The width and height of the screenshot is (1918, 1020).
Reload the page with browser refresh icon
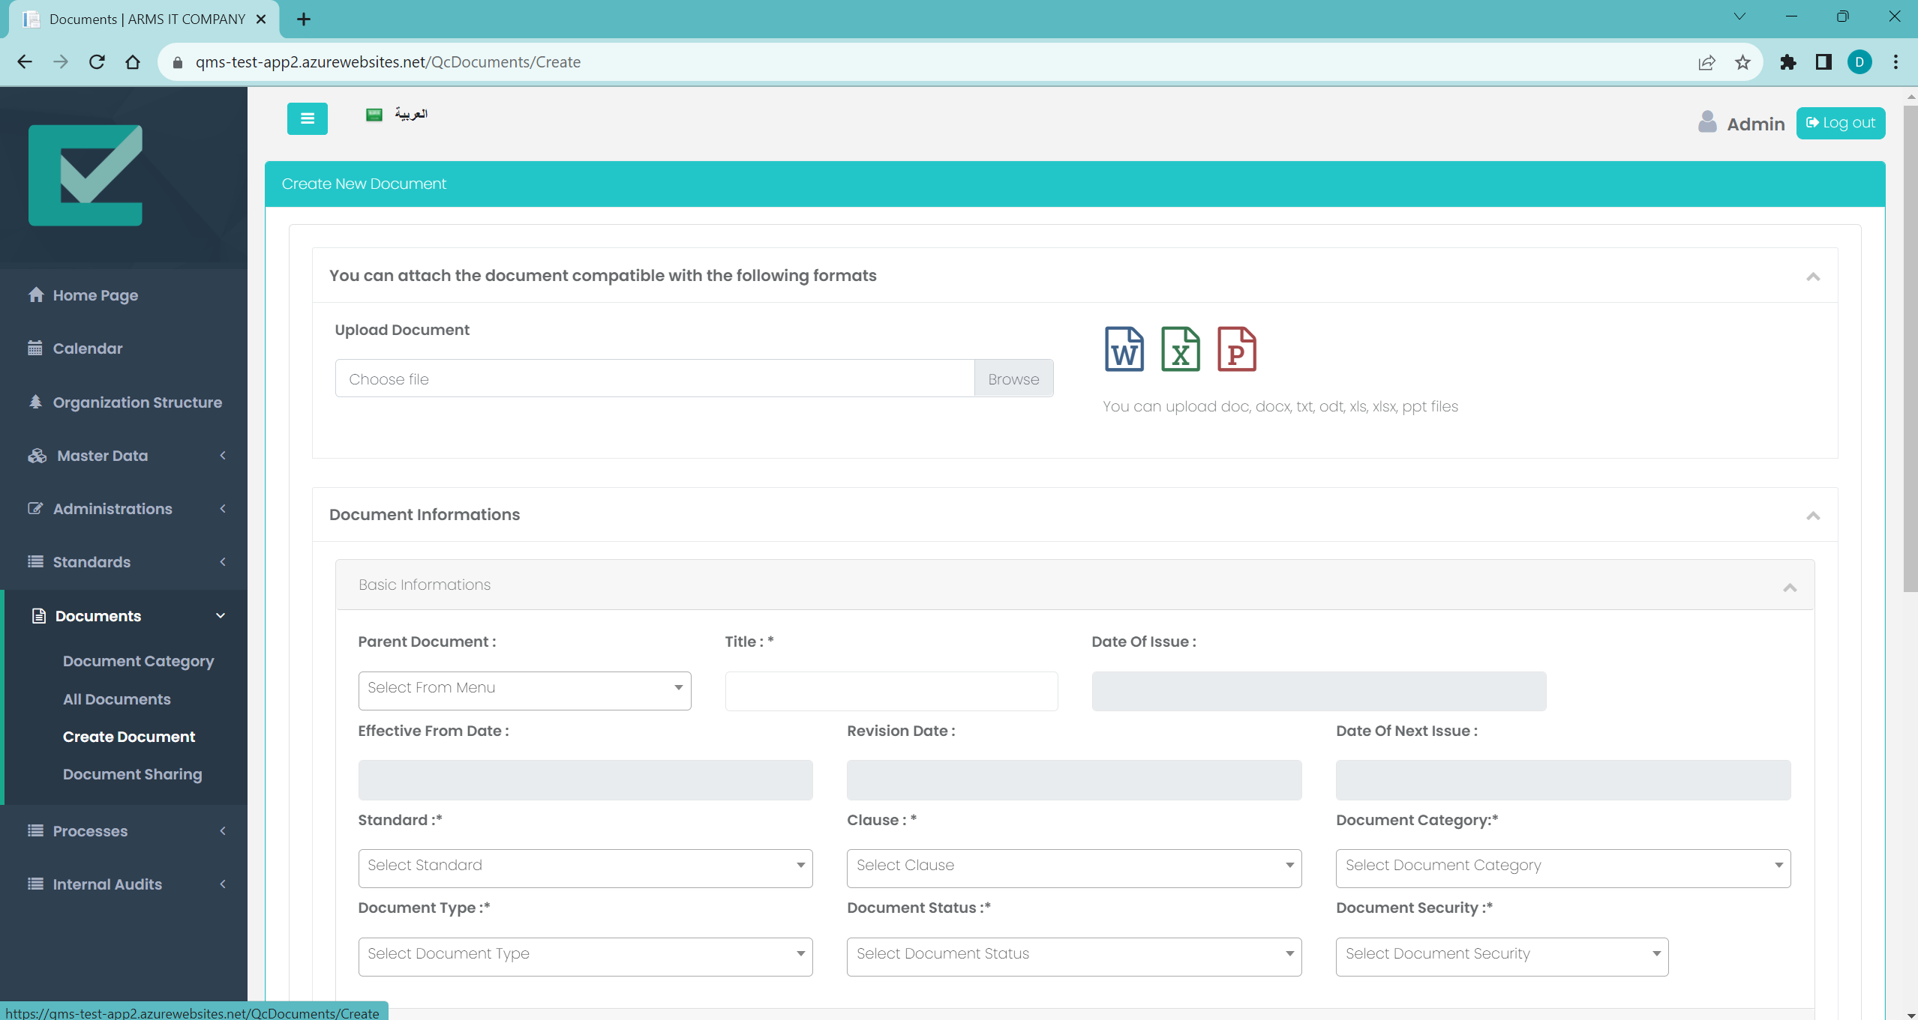(x=97, y=62)
